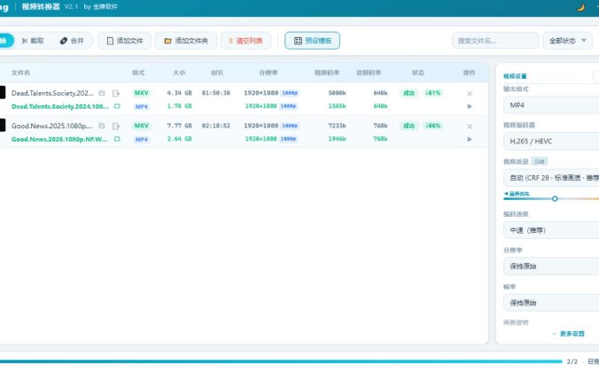Viewport: 599px width, 370px height.
Task: Click the 2/2 progress counter
Action: (572, 361)
